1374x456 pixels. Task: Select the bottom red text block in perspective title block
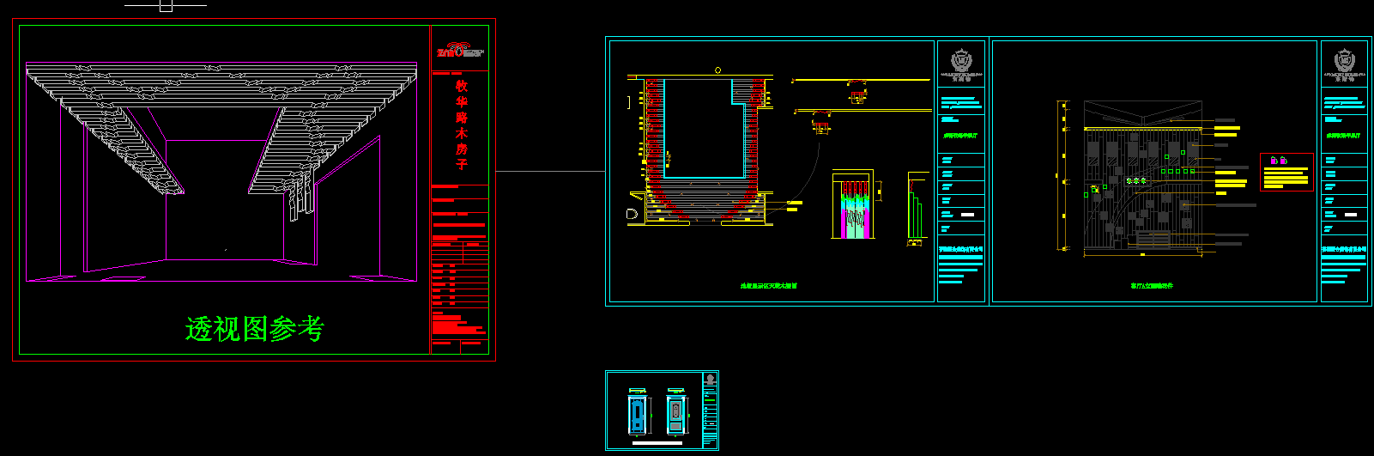coord(459,325)
